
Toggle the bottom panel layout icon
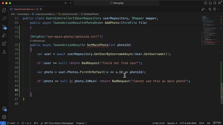coord(210,3)
